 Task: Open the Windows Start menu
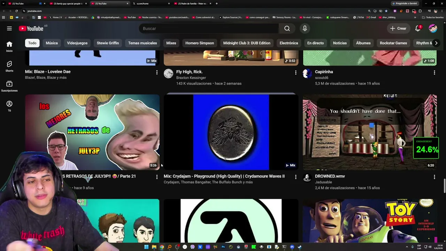(x=146, y=247)
